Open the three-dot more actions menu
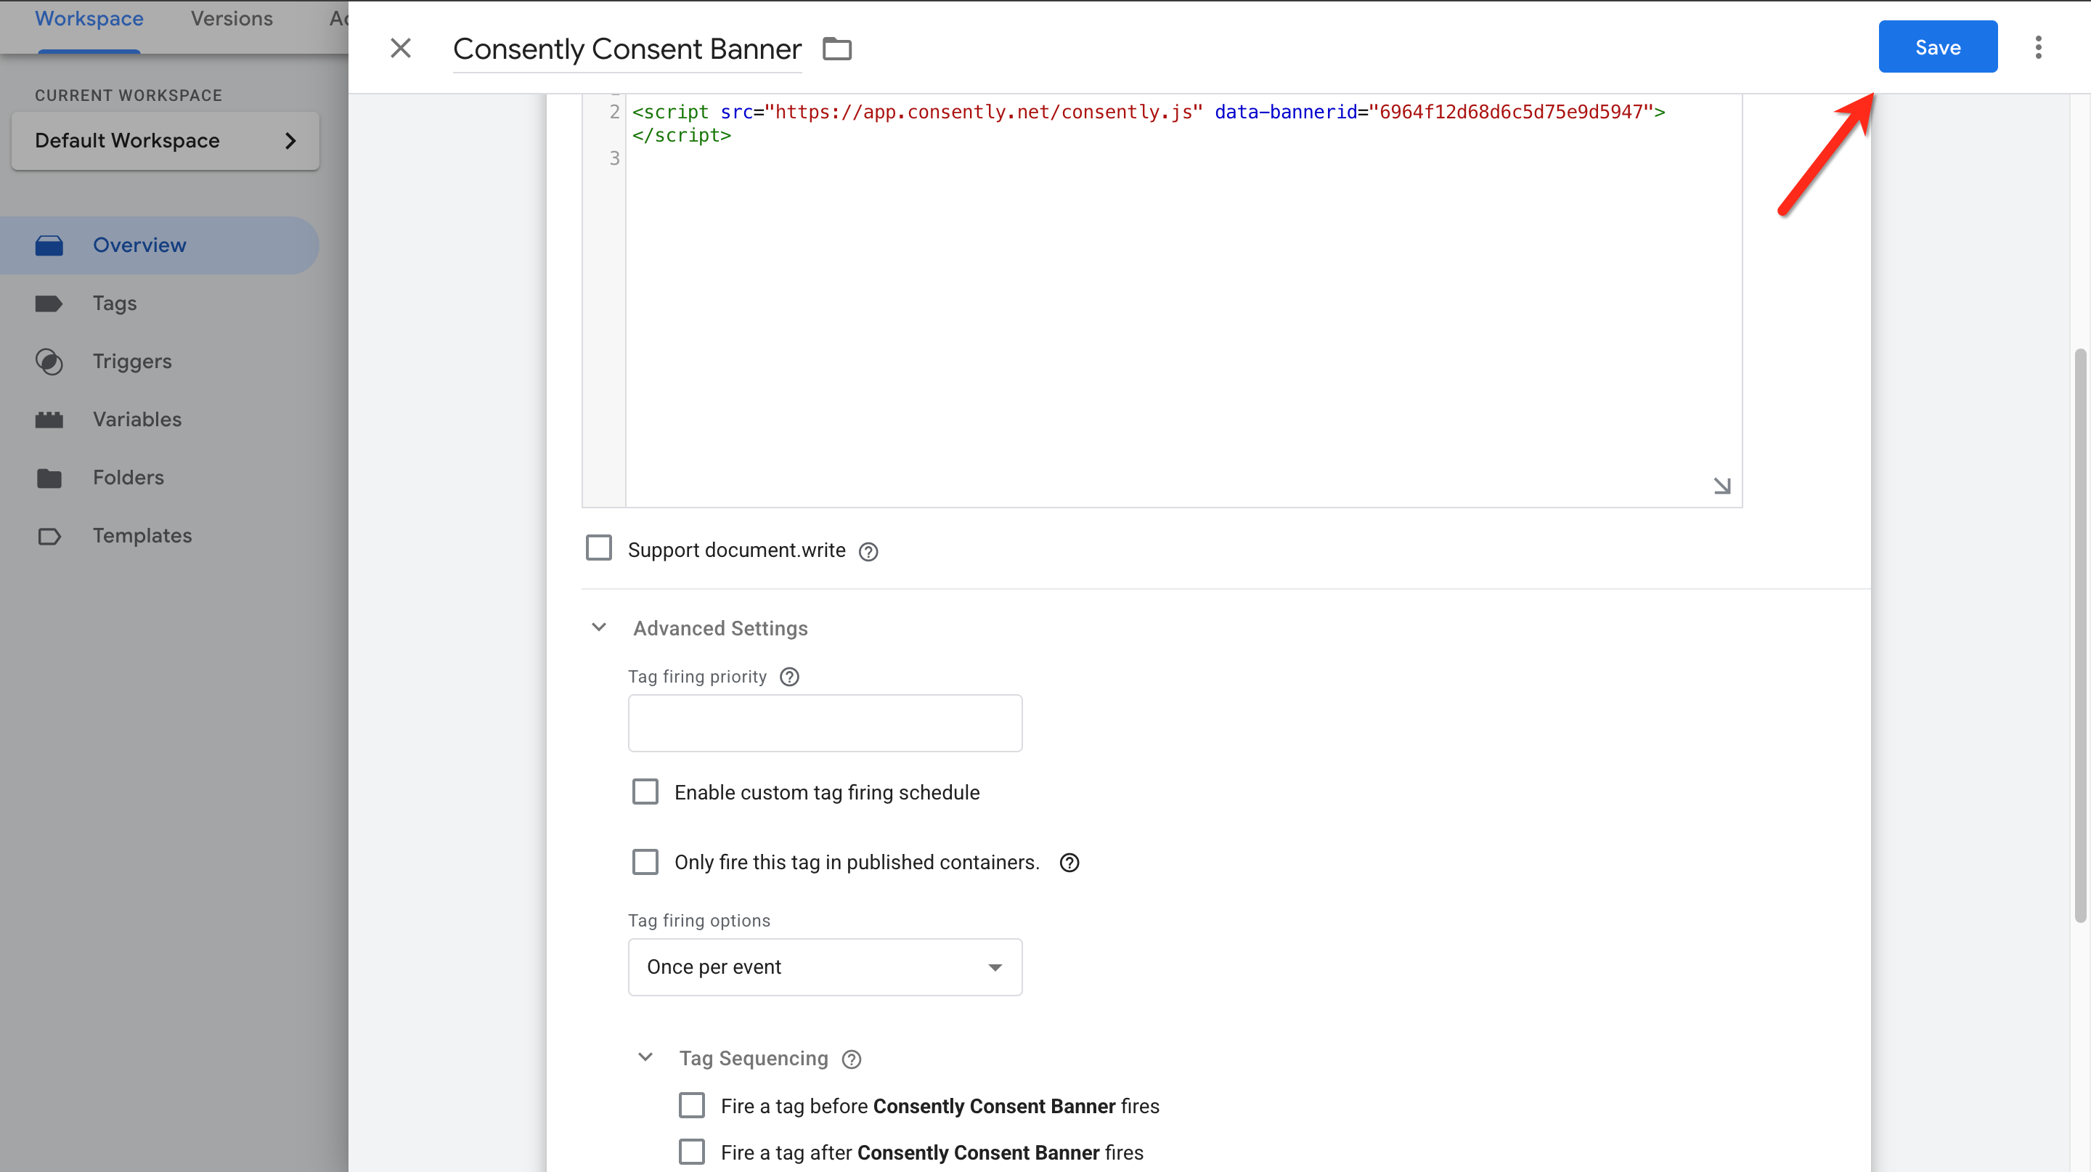Image resolution: width=2091 pixels, height=1172 pixels. pos(2038,47)
